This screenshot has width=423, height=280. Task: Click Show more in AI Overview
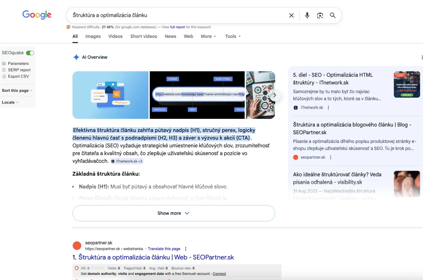click(x=173, y=213)
